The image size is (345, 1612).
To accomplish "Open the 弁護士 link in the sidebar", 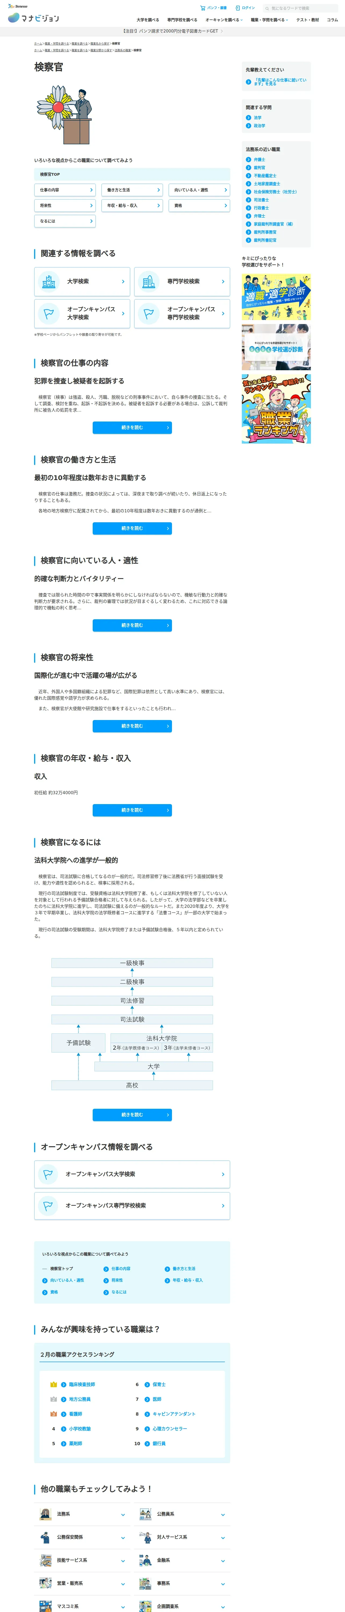I will click(x=259, y=160).
